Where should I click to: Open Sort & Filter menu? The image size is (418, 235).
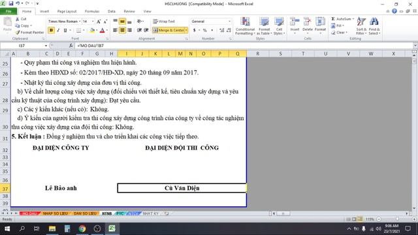[x=361, y=26]
